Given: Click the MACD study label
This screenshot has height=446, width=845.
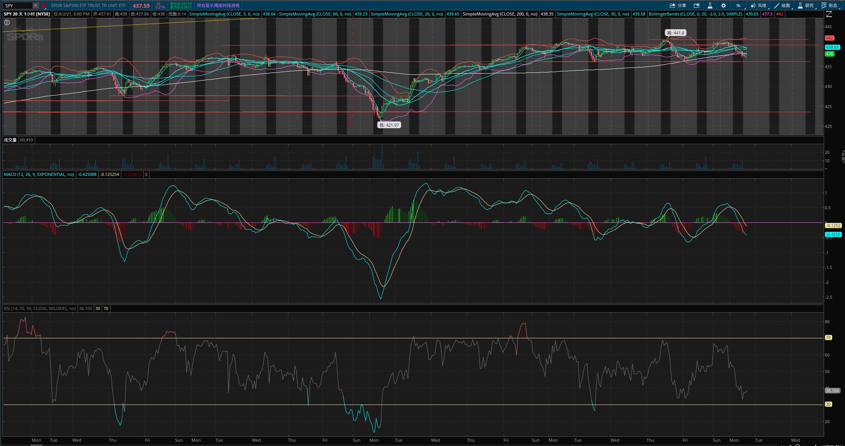Looking at the screenshot, I should [x=39, y=174].
